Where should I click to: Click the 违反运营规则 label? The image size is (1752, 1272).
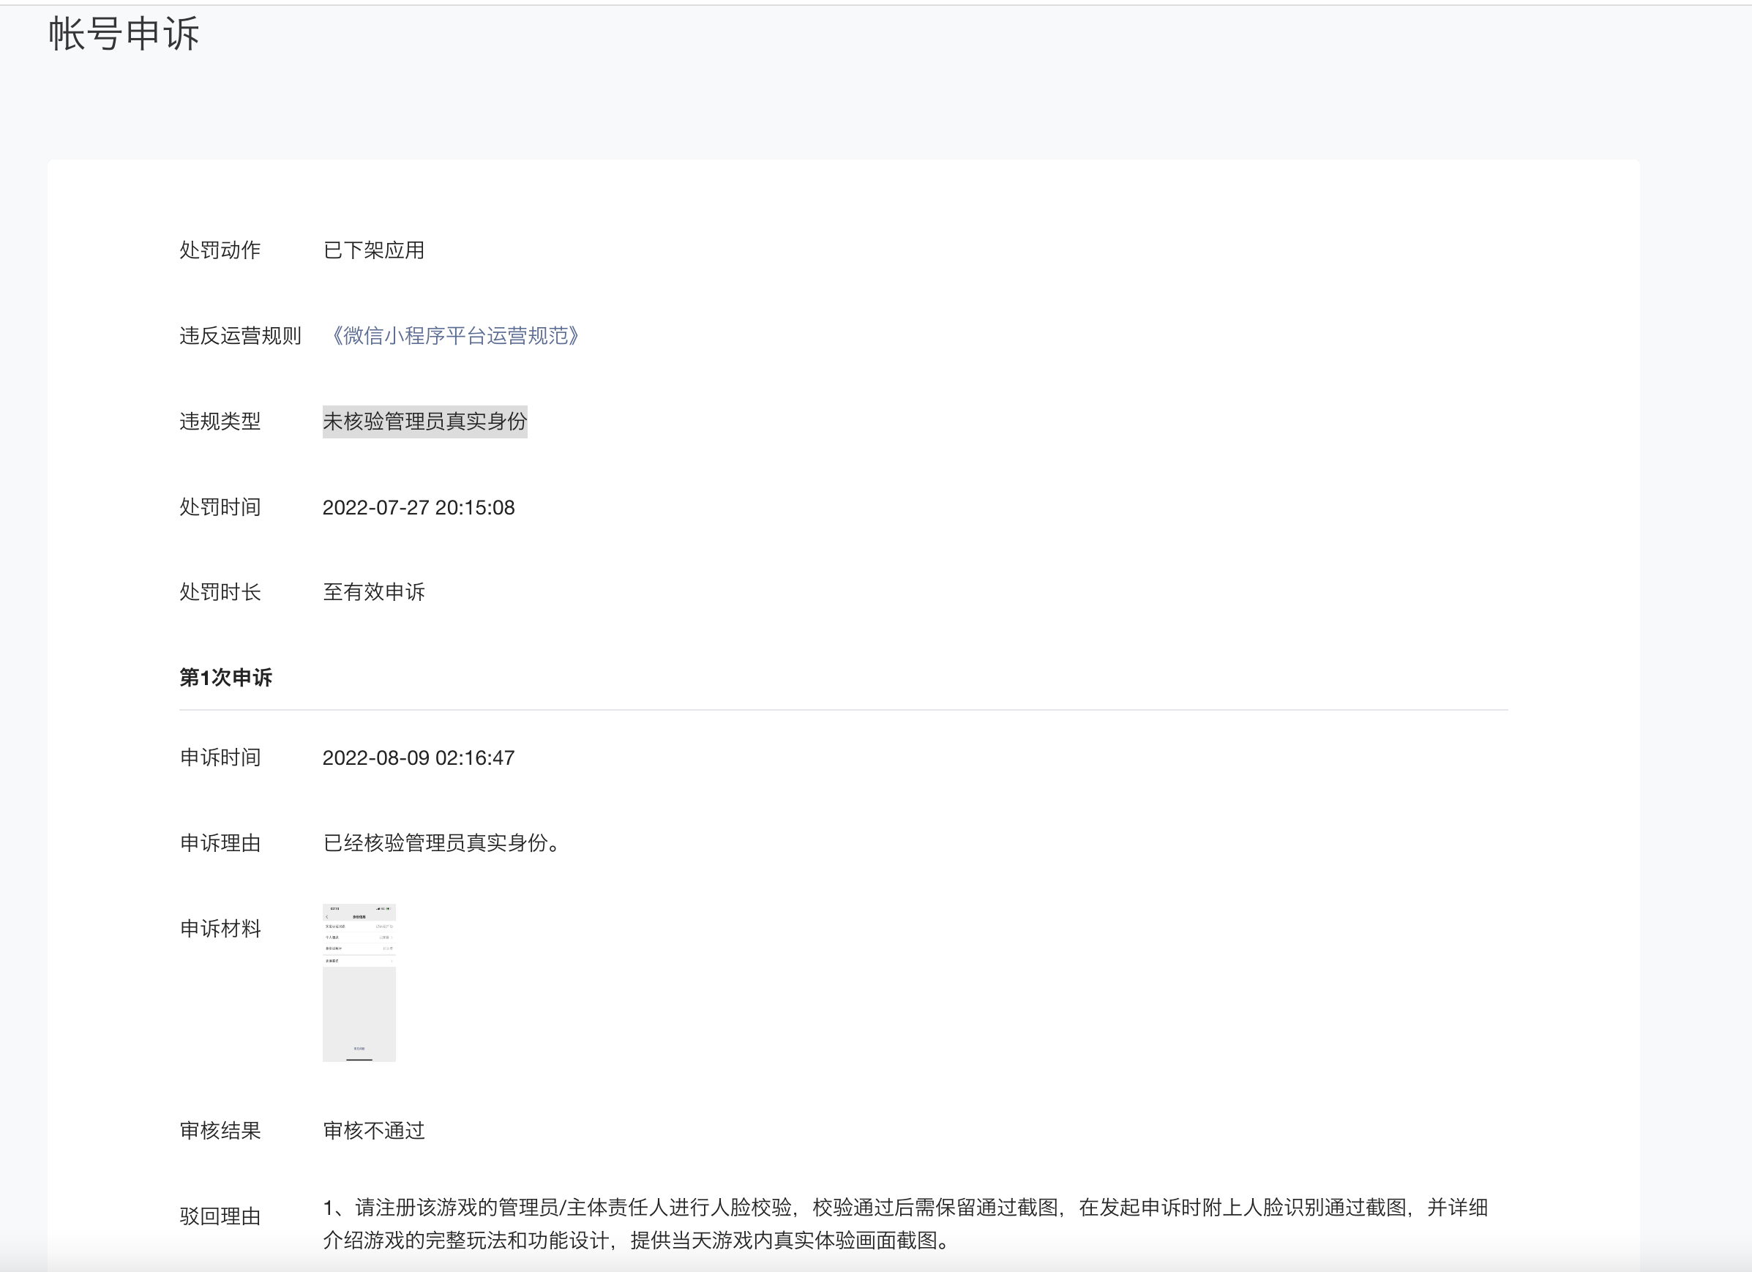click(240, 336)
